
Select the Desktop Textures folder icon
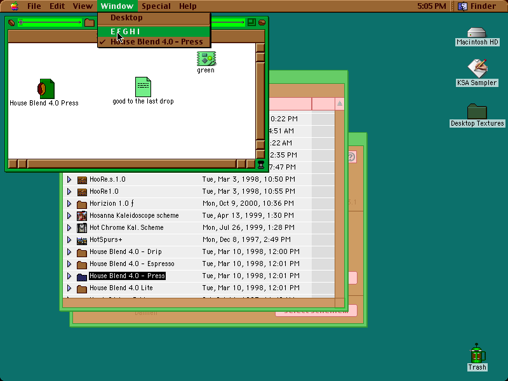coord(477,111)
